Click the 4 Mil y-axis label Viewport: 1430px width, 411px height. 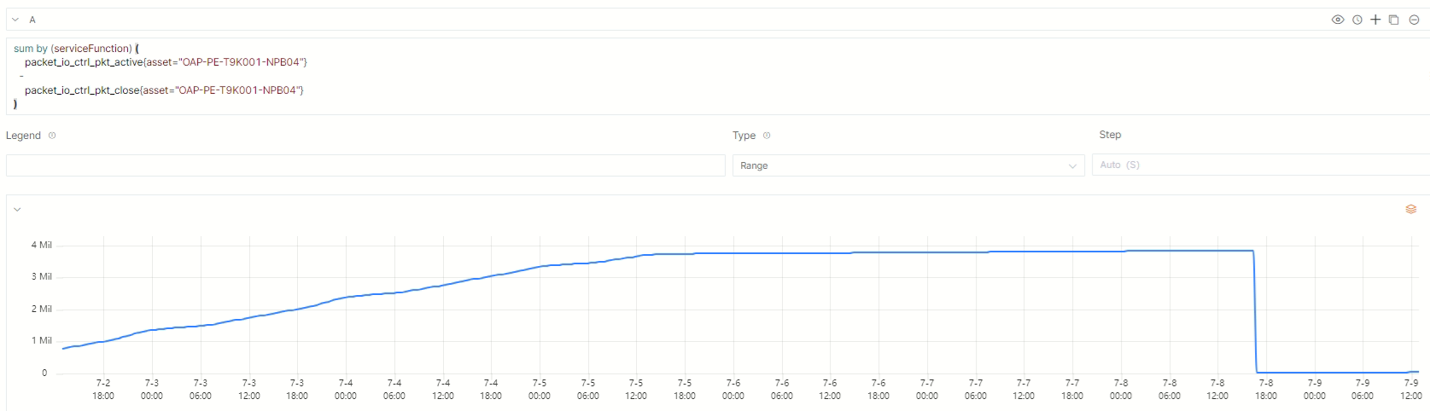41,245
